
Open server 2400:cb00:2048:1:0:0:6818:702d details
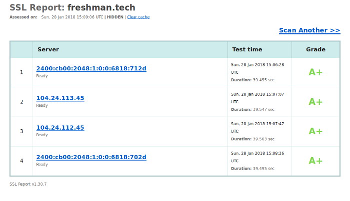click(91, 157)
